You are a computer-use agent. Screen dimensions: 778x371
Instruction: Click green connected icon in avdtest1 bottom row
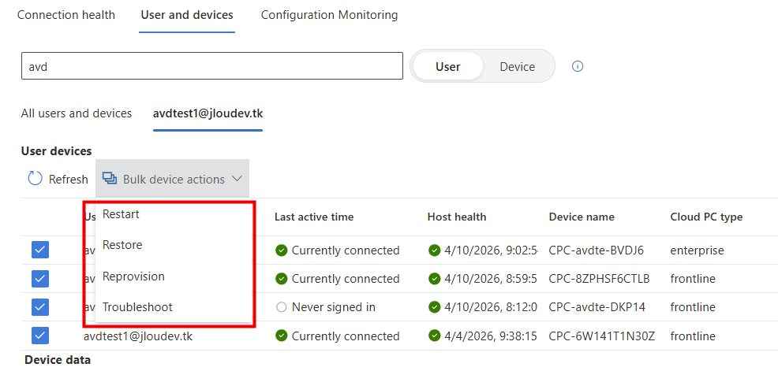(281, 336)
